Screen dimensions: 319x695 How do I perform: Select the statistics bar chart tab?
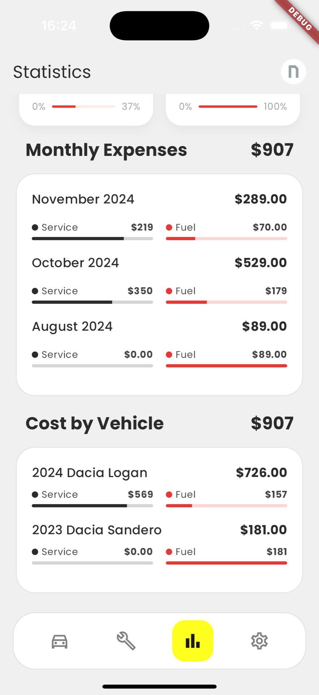click(x=193, y=641)
